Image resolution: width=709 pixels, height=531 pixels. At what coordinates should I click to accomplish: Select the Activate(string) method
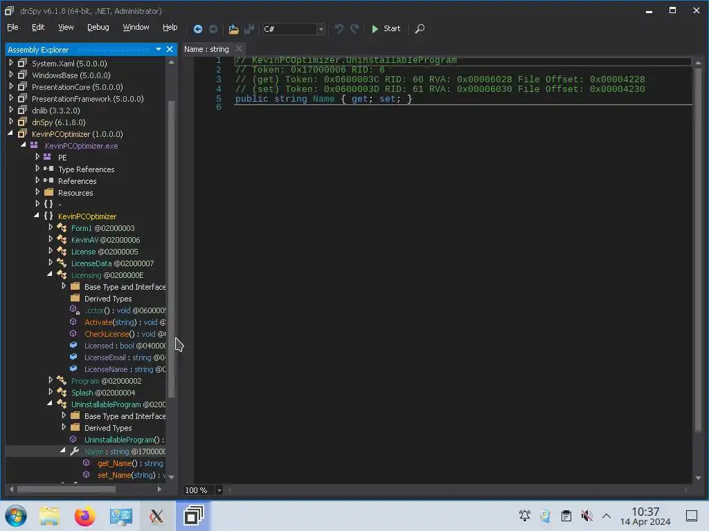(125, 322)
